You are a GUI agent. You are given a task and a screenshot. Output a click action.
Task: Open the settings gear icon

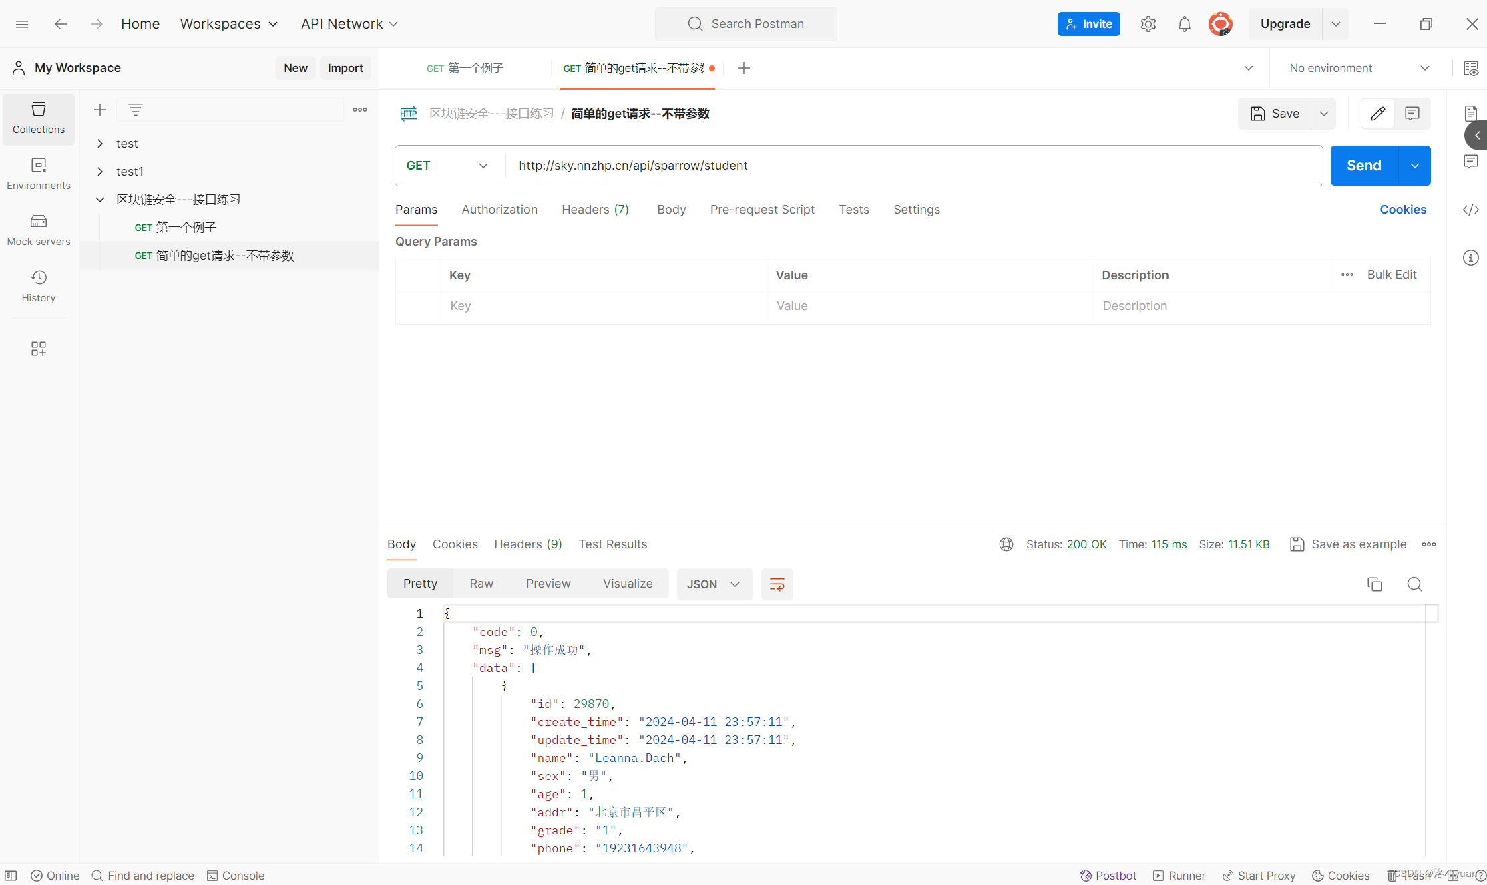coord(1148,24)
